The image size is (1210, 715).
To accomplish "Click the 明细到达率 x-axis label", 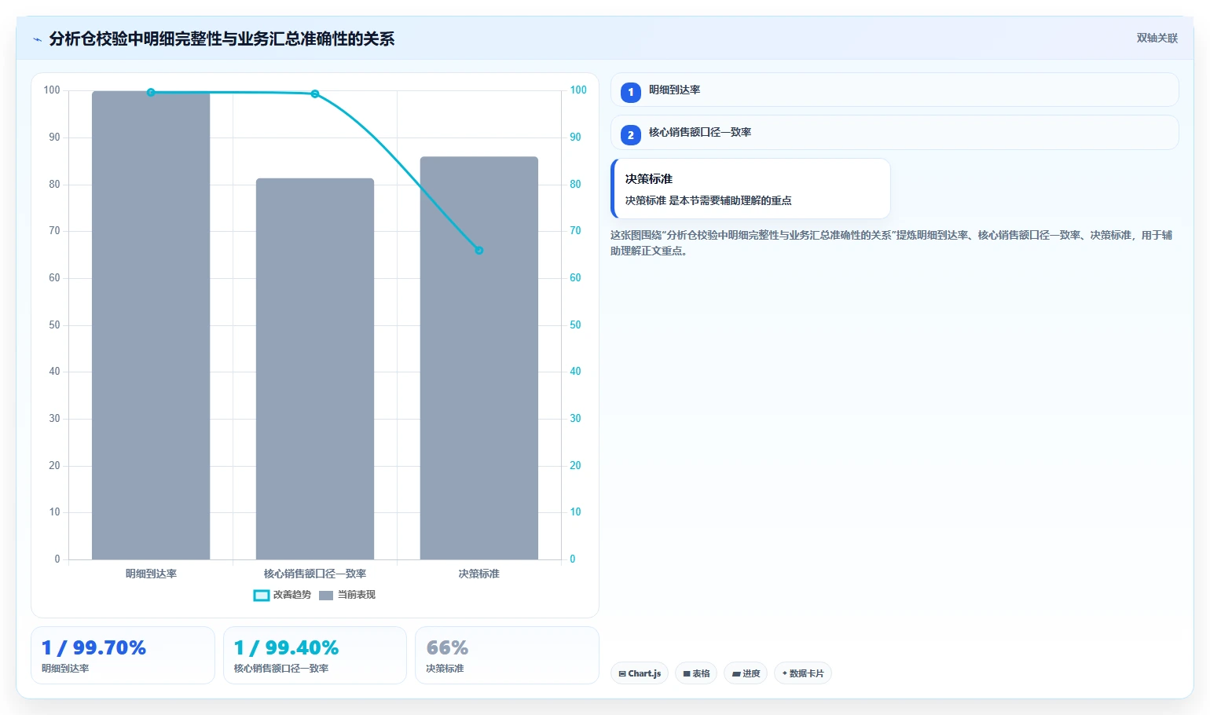I will click(151, 574).
